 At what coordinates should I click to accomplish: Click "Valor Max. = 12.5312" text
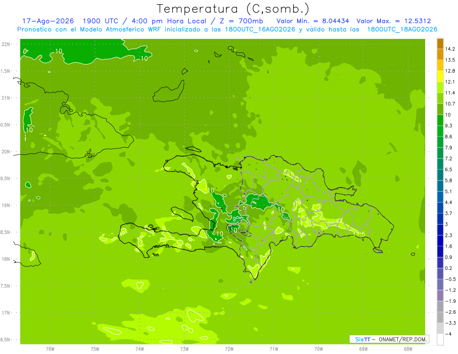tap(393, 21)
